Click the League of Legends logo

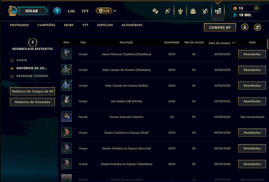pos(13,11)
